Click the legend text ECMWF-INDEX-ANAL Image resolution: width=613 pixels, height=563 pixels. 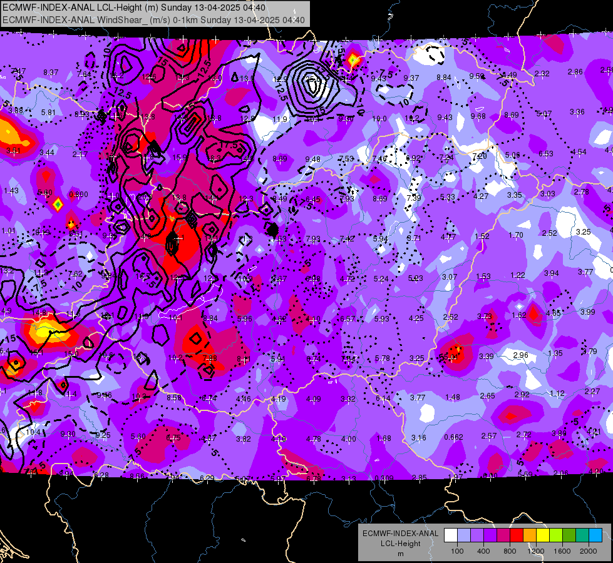(x=400, y=534)
